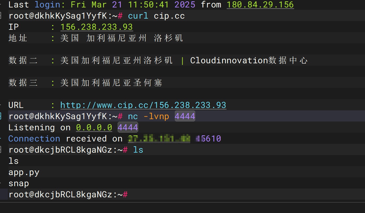The height and width of the screenshot is (213, 365).
Task: Click the underlined 0.0.0.0 listening address
Action: coord(94,127)
